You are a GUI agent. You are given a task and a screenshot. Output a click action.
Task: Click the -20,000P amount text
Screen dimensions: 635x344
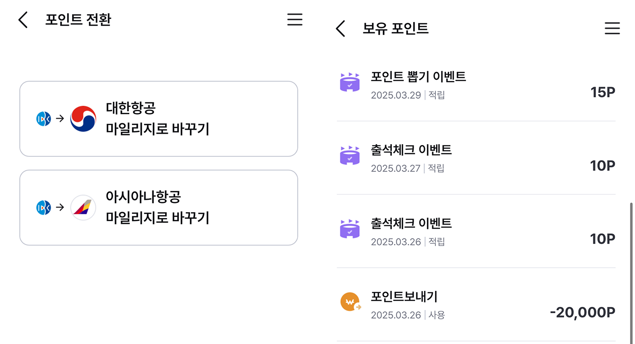pyautogui.click(x=582, y=312)
